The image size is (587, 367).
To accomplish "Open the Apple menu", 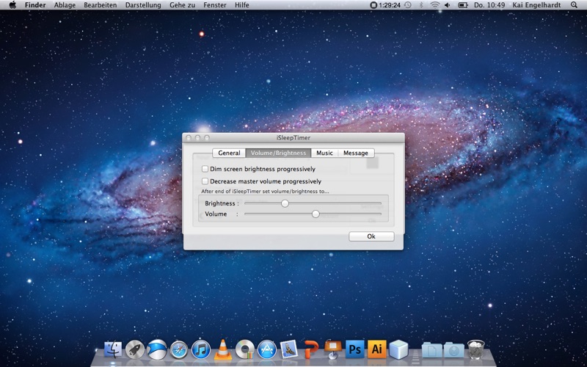I will point(12,5).
